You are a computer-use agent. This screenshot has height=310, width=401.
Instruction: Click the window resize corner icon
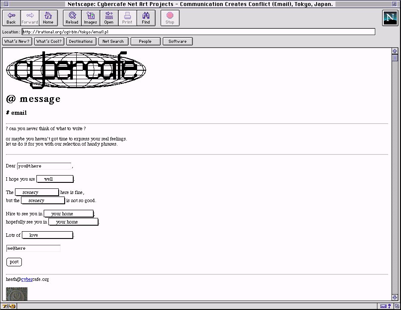point(397,306)
